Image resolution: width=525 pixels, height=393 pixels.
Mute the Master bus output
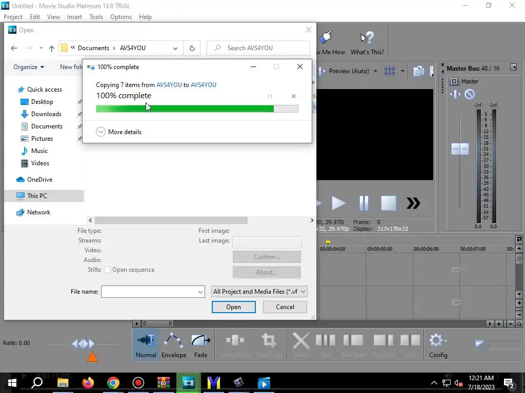(x=470, y=94)
